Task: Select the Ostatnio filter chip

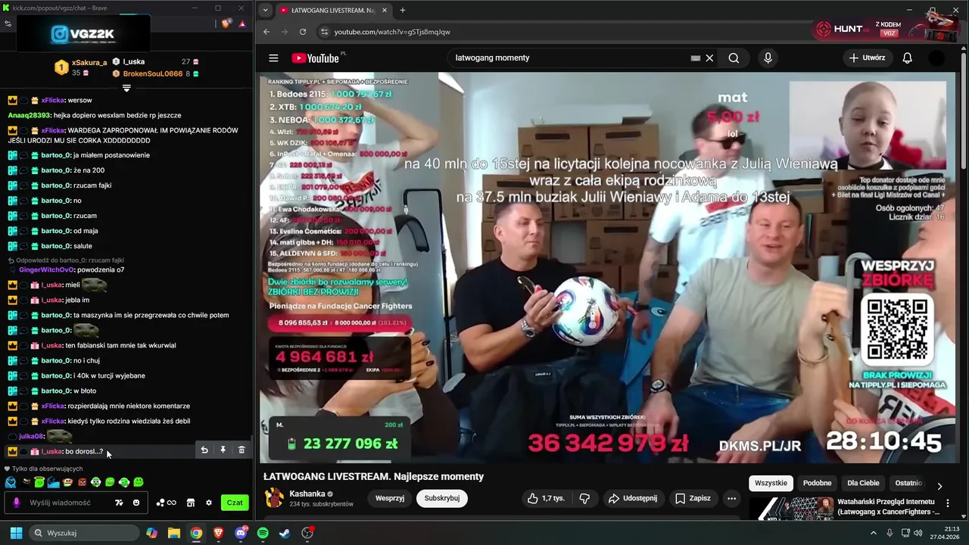Action: point(908,483)
